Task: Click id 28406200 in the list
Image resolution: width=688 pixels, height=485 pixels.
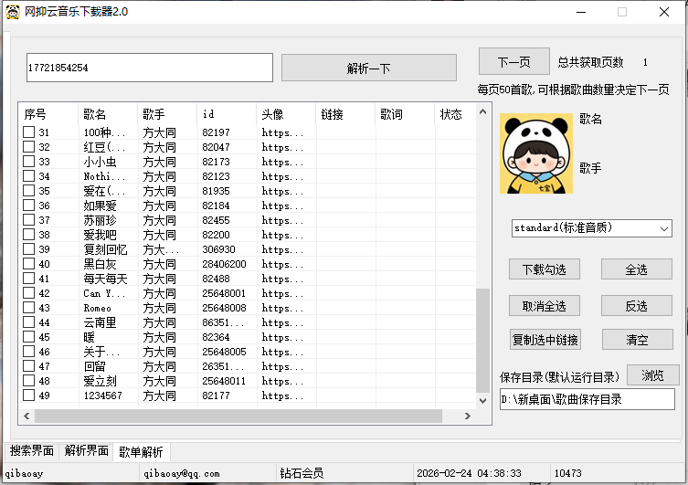Action: point(224,264)
